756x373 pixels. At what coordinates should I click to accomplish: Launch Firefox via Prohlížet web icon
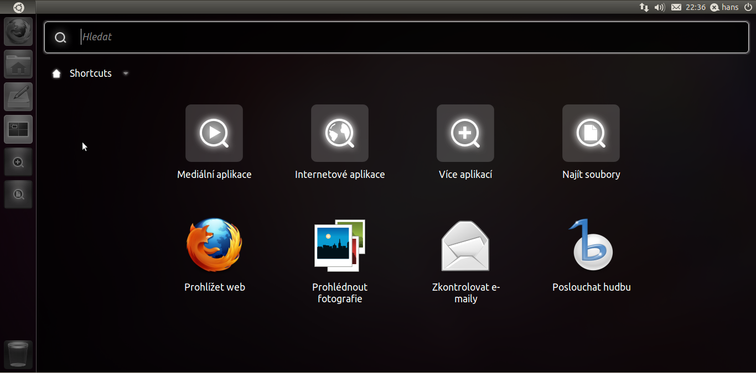pyautogui.click(x=214, y=245)
